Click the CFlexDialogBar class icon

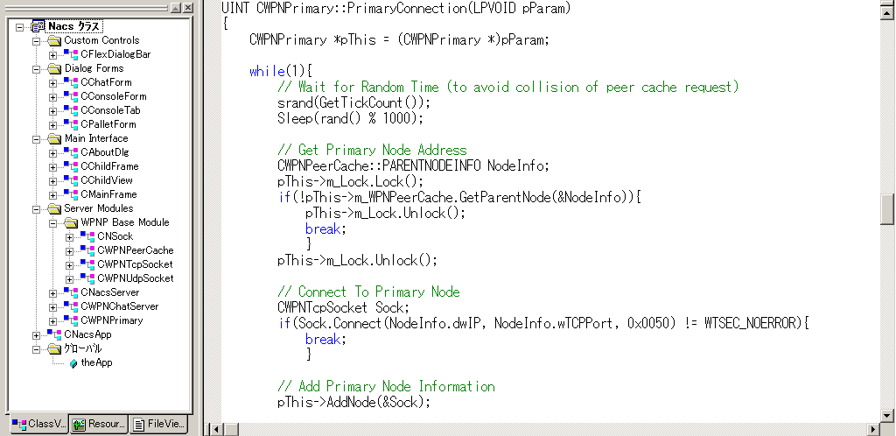pyautogui.click(x=71, y=54)
